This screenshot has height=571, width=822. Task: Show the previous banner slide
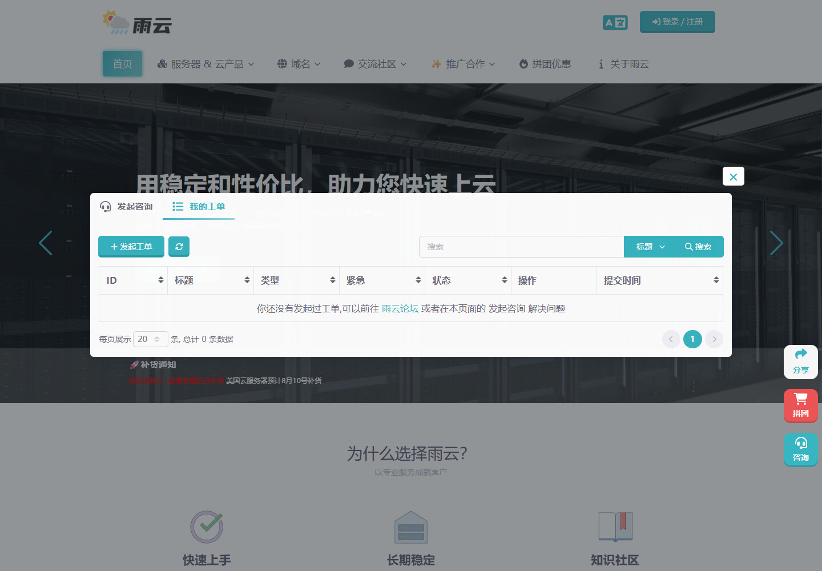[46, 243]
